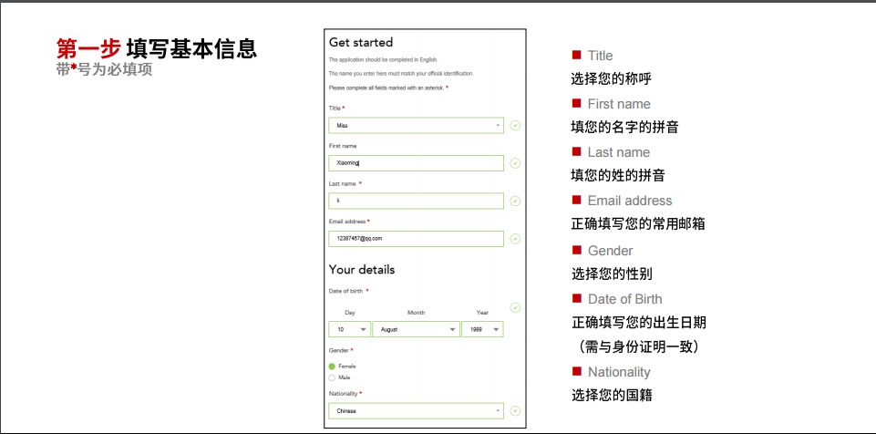Expand the Year dropdown showing 1999
Screen dimensions: 876x434
(482, 329)
